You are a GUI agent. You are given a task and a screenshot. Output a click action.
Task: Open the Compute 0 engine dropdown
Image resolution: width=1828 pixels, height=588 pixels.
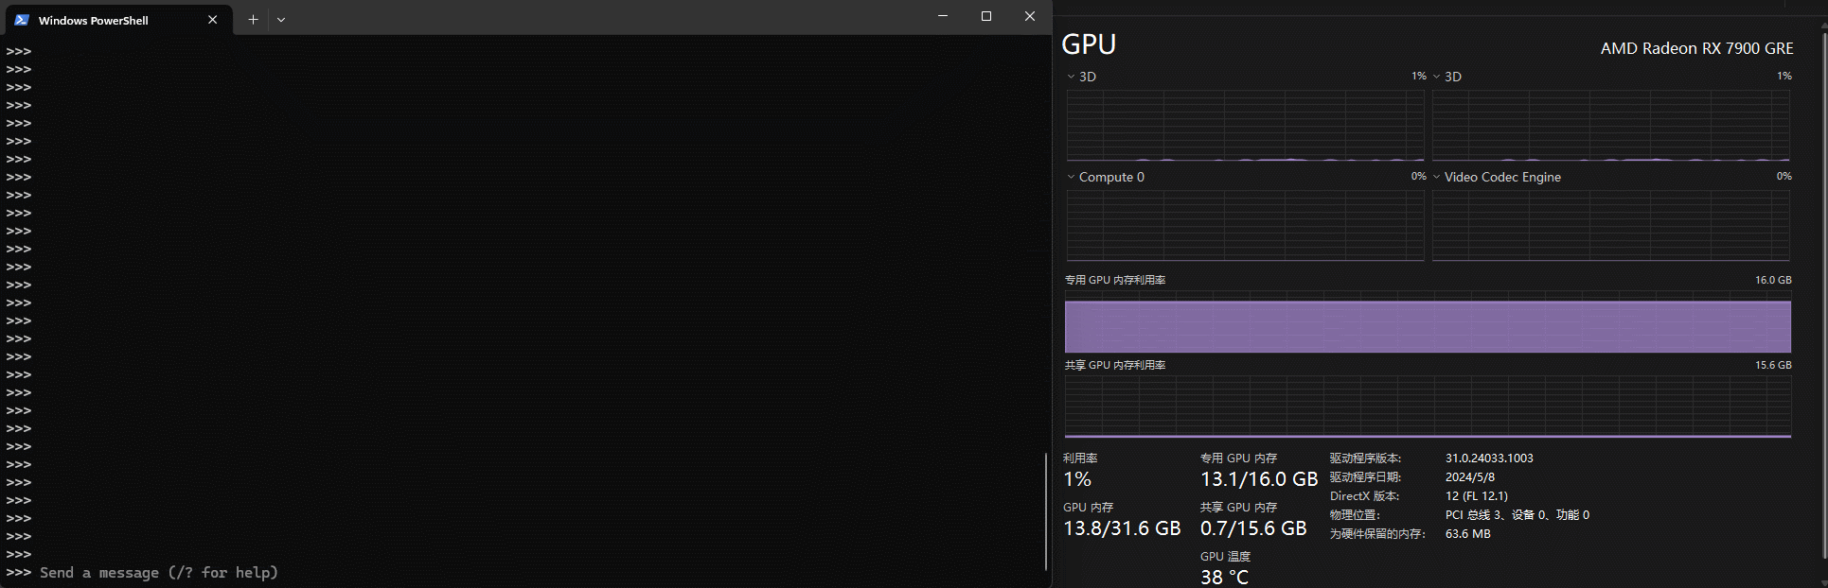tap(1071, 177)
